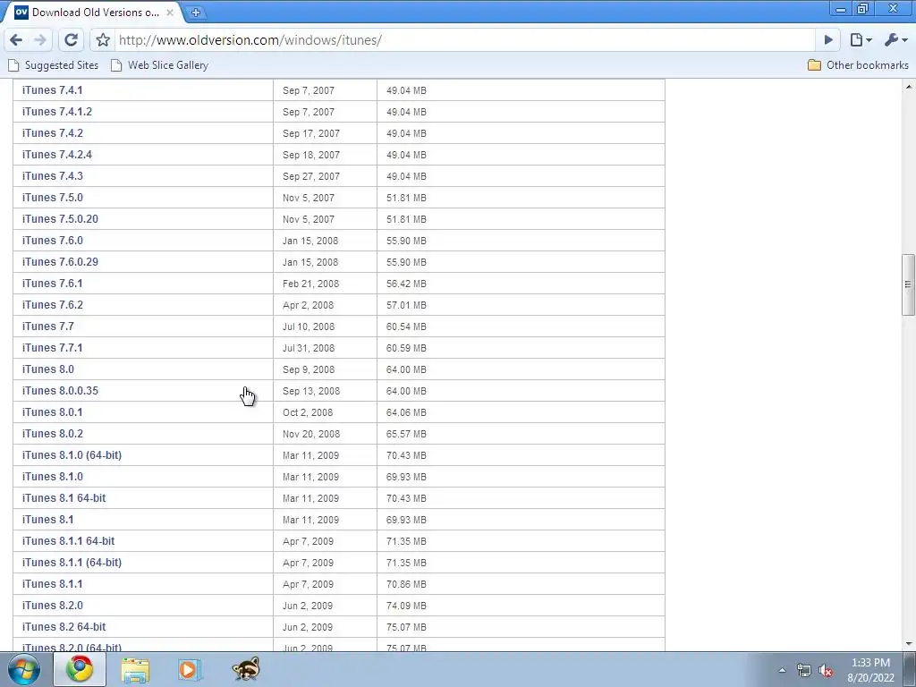Open the iTunes 8.1 link
The height and width of the screenshot is (687, 916).
pos(48,520)
